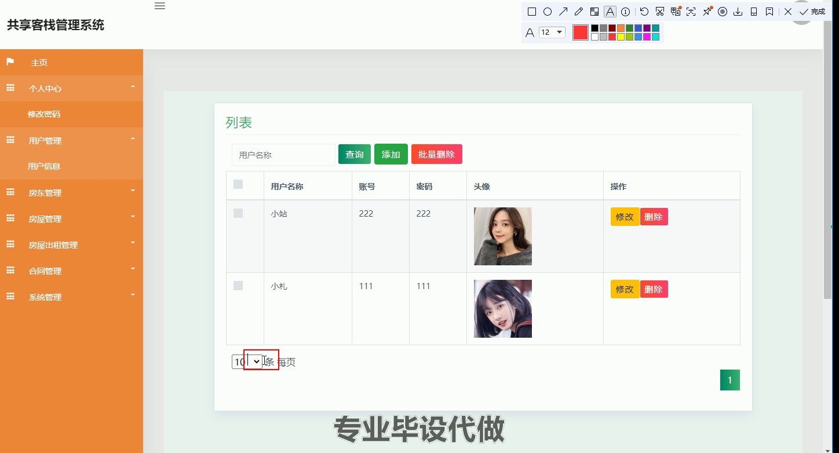Select the numbered step marker tool
This screenshot has height=453, width=839.
626,12
